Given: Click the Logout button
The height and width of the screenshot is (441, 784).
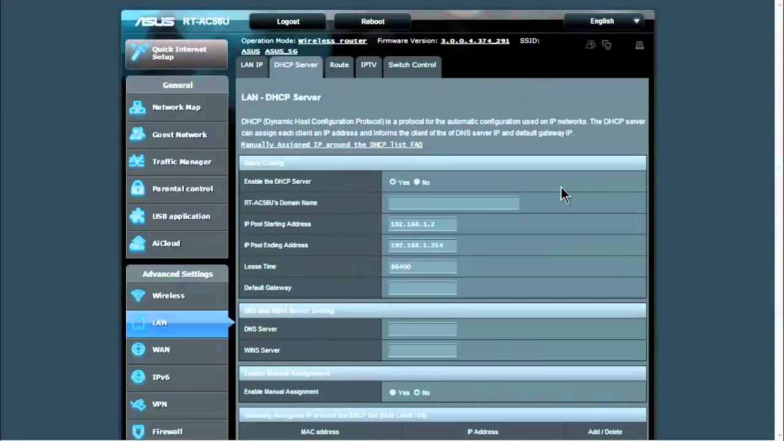Looking at the screenshot, I should pos(288,21).
